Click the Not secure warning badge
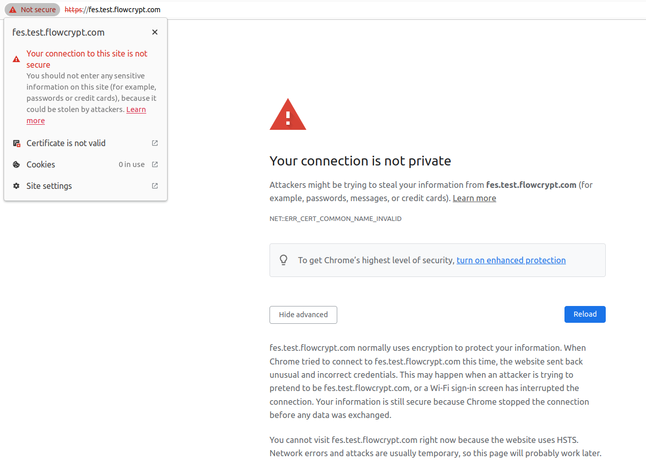Image resolution: width=646 pixels, height=474 pixels. (x=32, y=9)
